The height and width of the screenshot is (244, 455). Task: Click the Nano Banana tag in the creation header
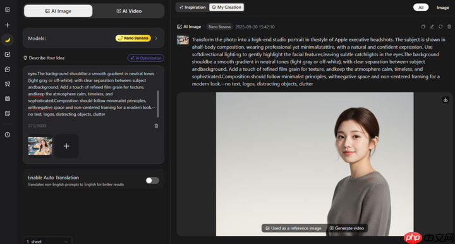coord(219,27)
